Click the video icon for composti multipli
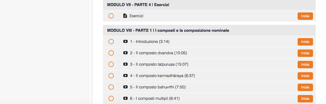Image resolution: width=326 pixels, height=104 pixels. click(x=125, y=98)
